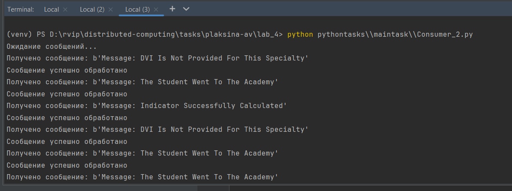Image resolution: width=512 pixels, height=191 pixels.
Task: Expand the terminal options chevron dropdown
Action: pyautogui.click(x=186, y=9)
